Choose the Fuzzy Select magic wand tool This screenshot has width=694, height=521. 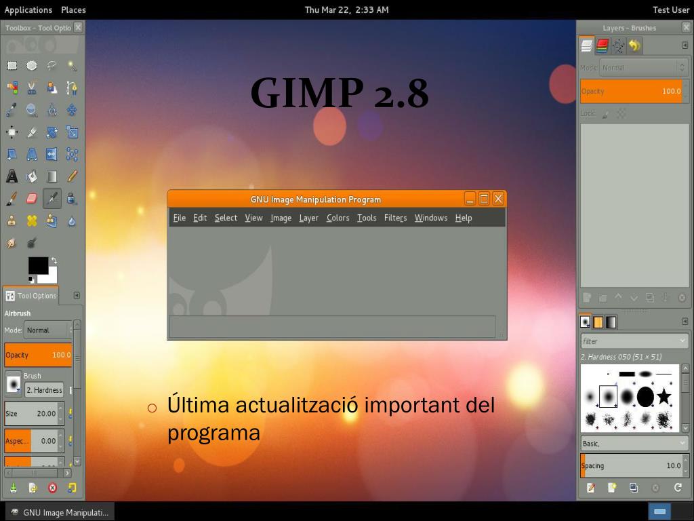coord(72,66)
